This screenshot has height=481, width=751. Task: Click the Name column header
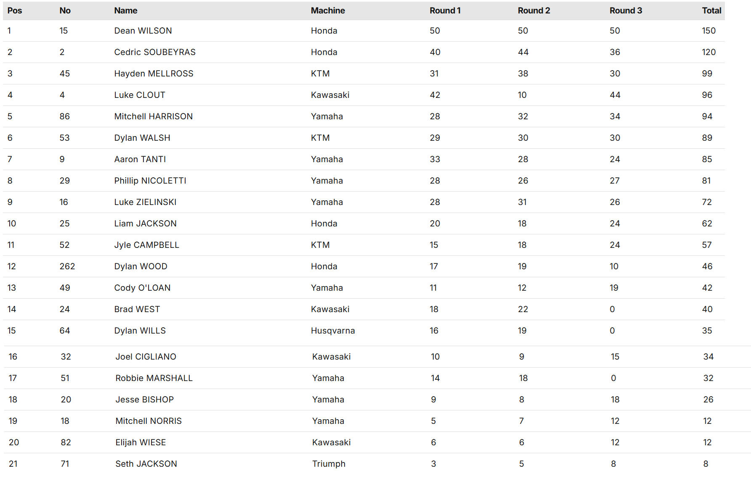[126, 11]
